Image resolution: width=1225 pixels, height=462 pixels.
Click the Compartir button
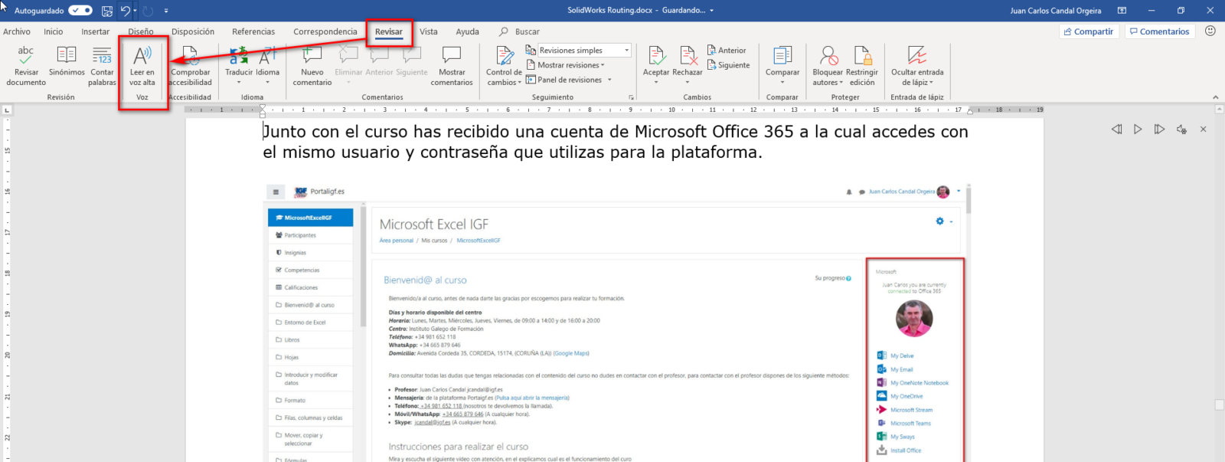1089,31
